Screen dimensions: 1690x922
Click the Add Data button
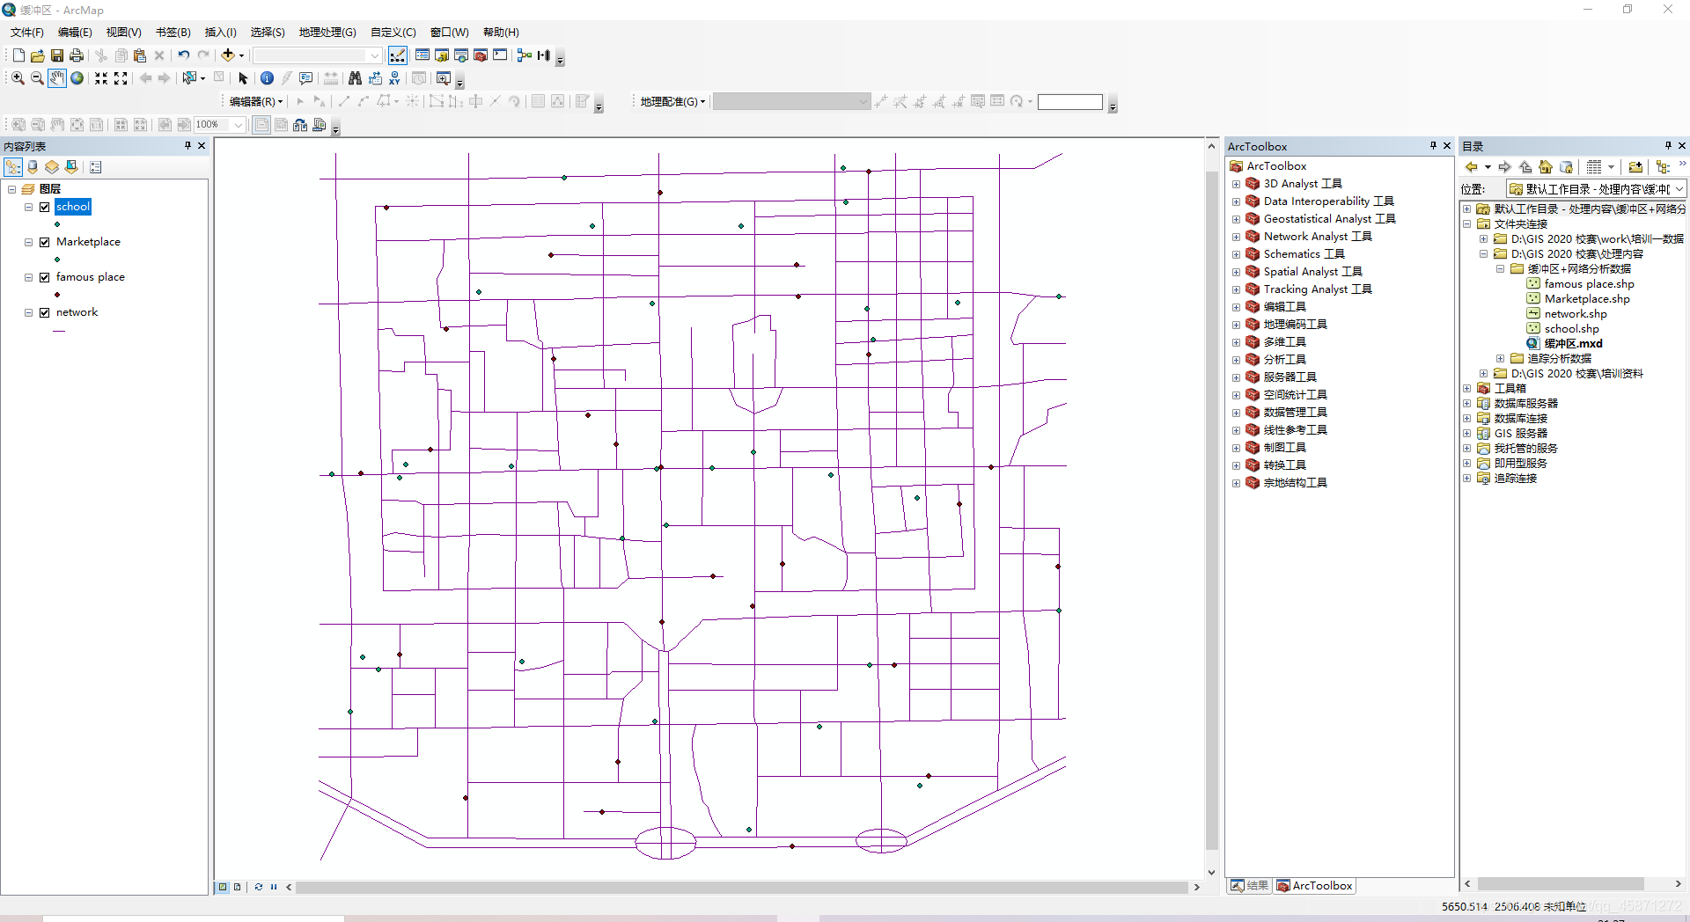click(228, 55)
